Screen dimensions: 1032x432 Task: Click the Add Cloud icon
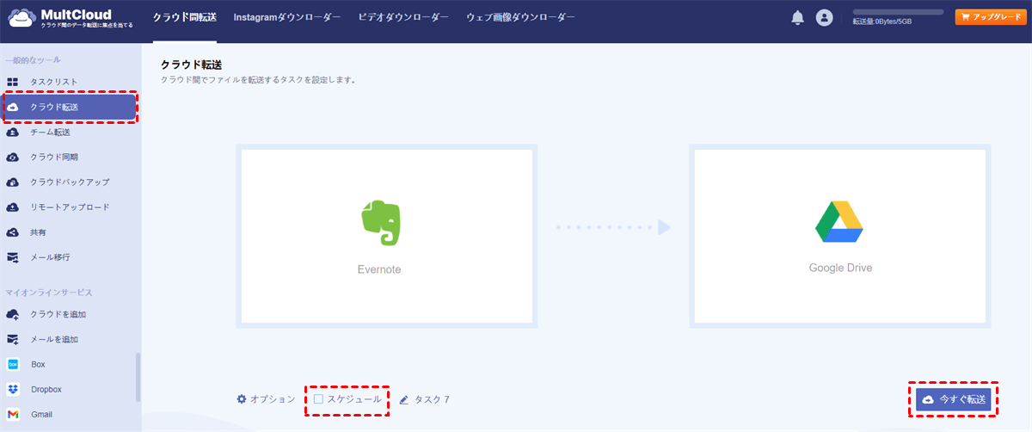point(13,314)
